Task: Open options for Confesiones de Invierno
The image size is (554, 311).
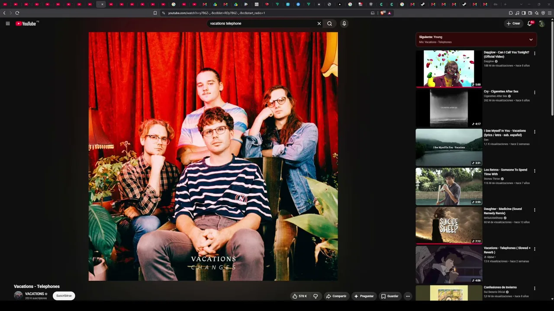Action: tap(535, 288)
